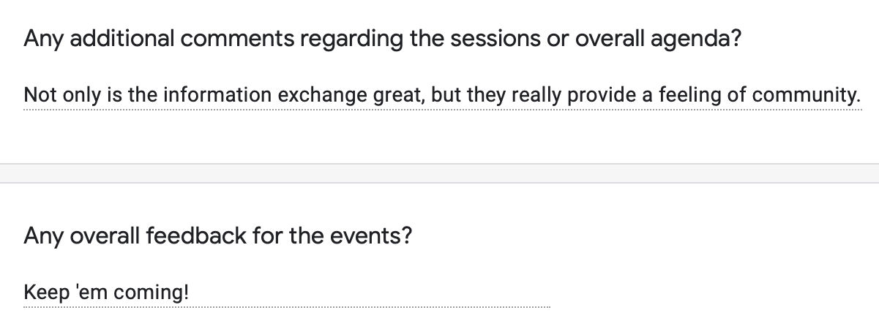Viewport: 879px width, 332px height.
Task: Click the word 'community' in the first answer
Action: tap(805, 96)
